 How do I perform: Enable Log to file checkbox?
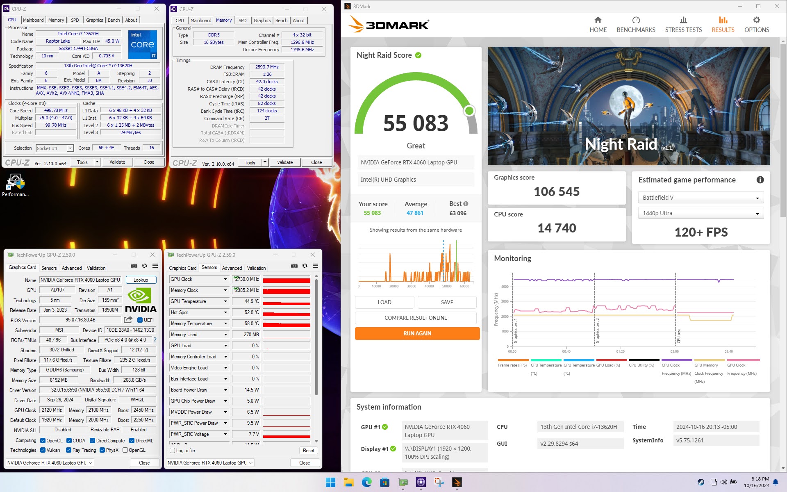pos(173,451)
